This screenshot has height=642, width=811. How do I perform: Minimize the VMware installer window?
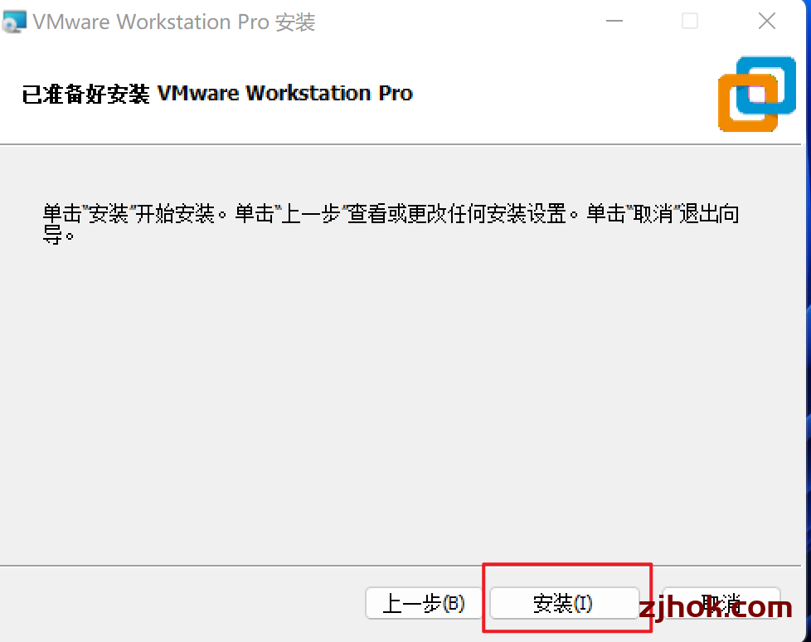point(614,22)
